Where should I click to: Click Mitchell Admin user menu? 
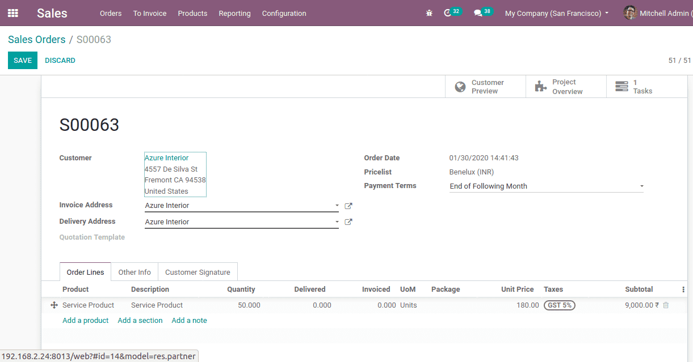[x=657, y=13]
